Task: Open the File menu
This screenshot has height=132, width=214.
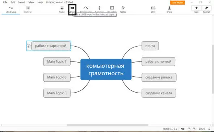Action: click(5, 2)
